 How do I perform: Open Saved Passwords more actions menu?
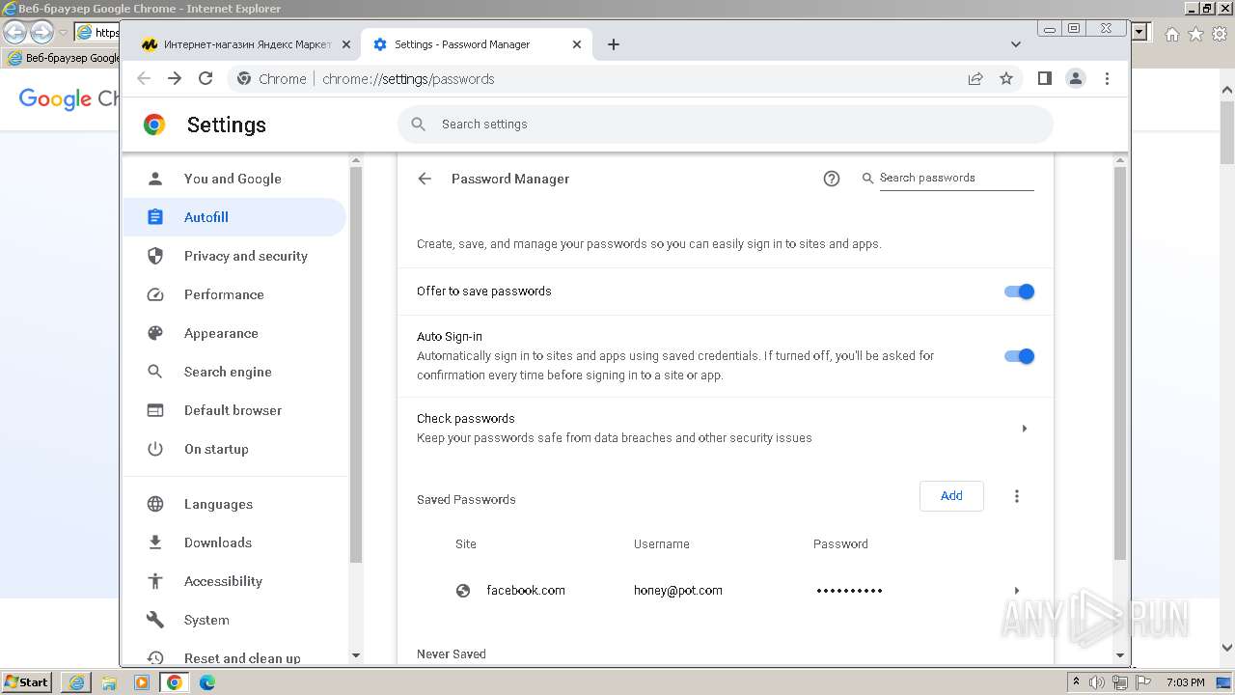click(x=1016, y=496)
